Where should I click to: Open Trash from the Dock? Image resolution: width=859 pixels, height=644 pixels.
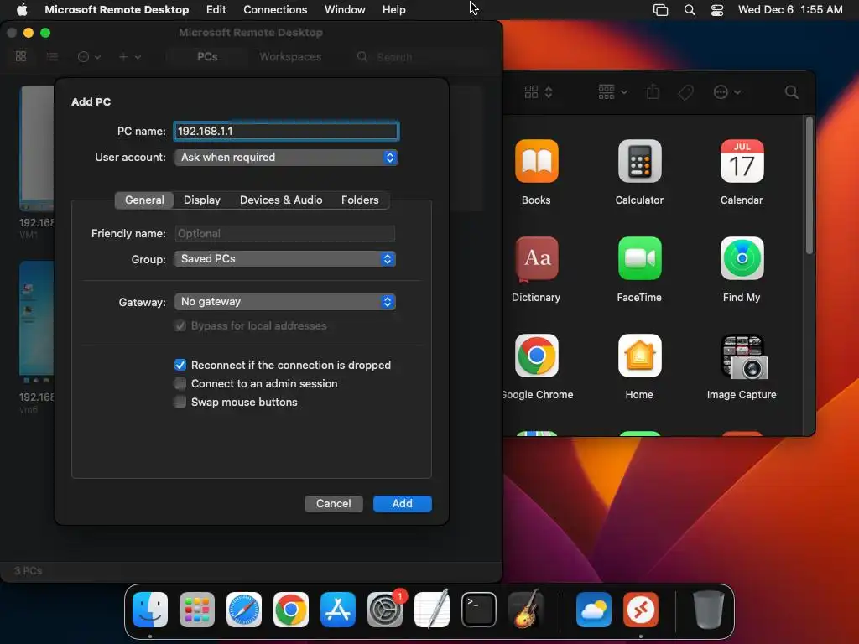[708, 609]
